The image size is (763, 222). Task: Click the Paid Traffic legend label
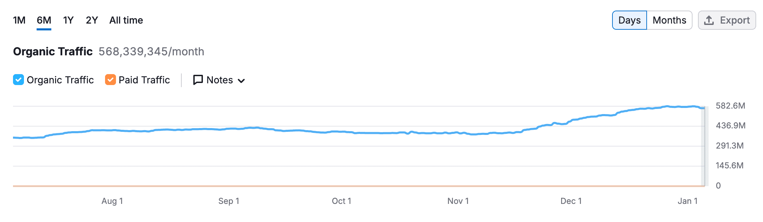(144, 80)
